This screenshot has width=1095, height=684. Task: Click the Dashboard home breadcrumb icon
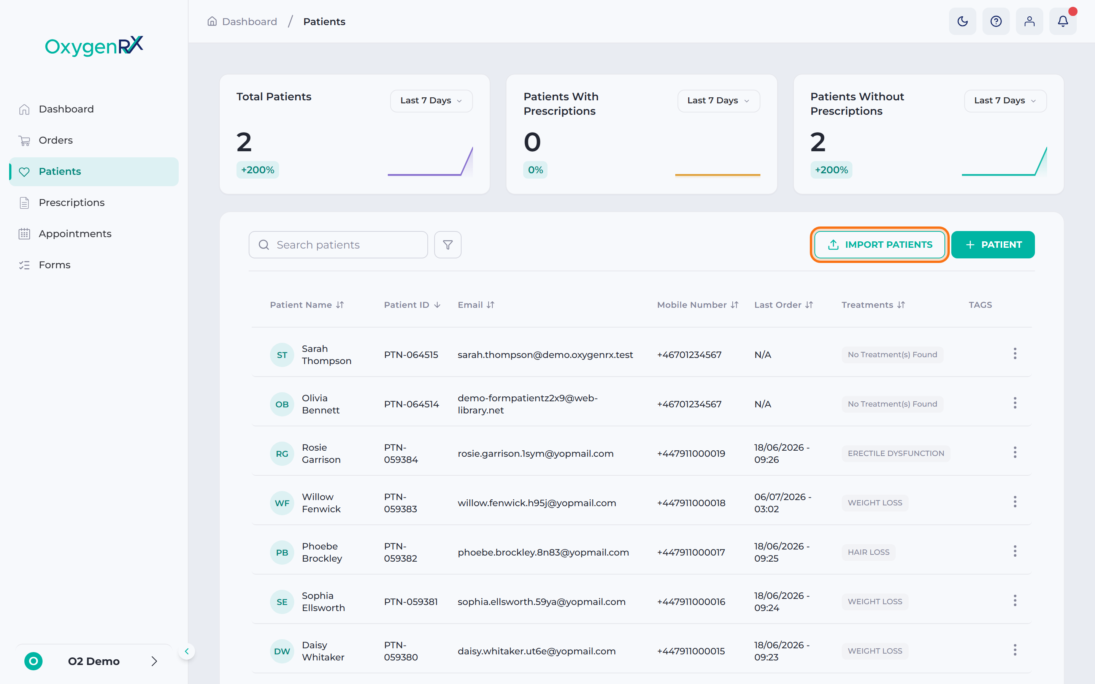(212, 21)
